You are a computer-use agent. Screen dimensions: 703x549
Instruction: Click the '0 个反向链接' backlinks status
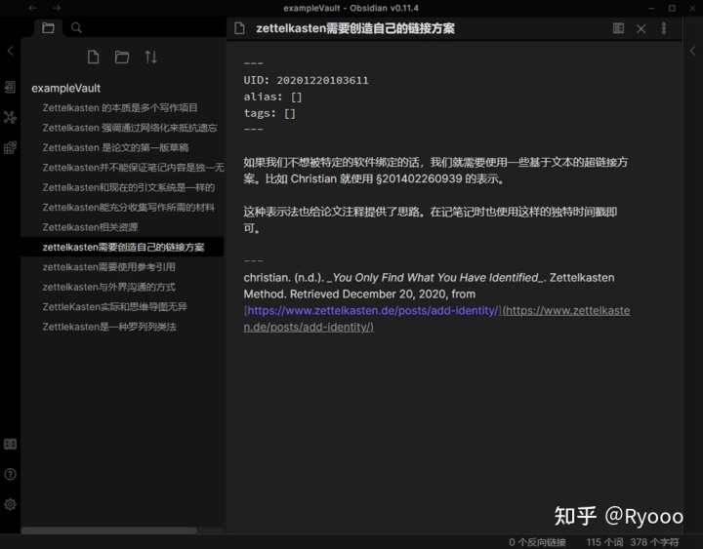(537, 542)
